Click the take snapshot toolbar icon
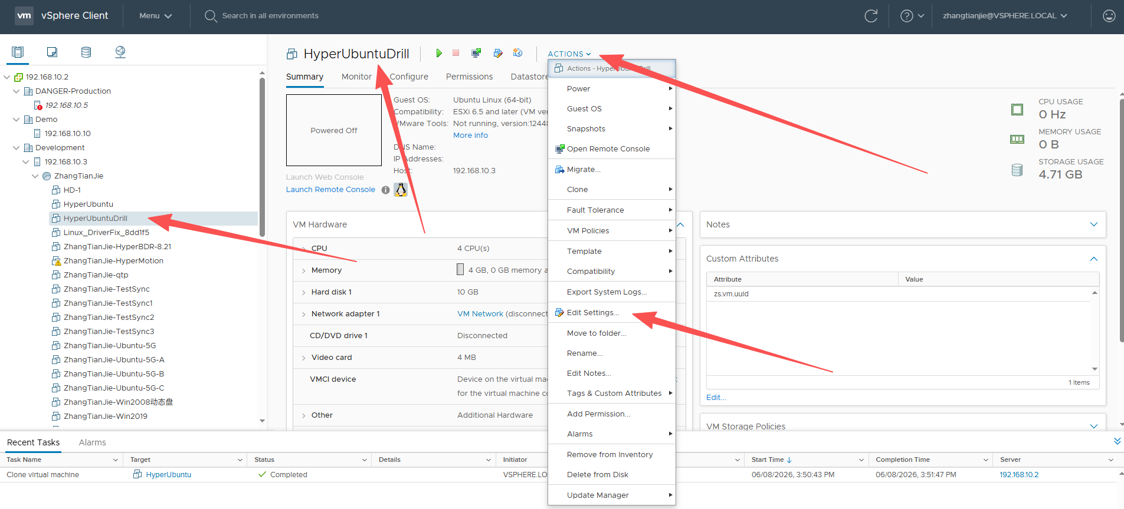This screenshot has width=1124, height=509. (x=518, y=53)
